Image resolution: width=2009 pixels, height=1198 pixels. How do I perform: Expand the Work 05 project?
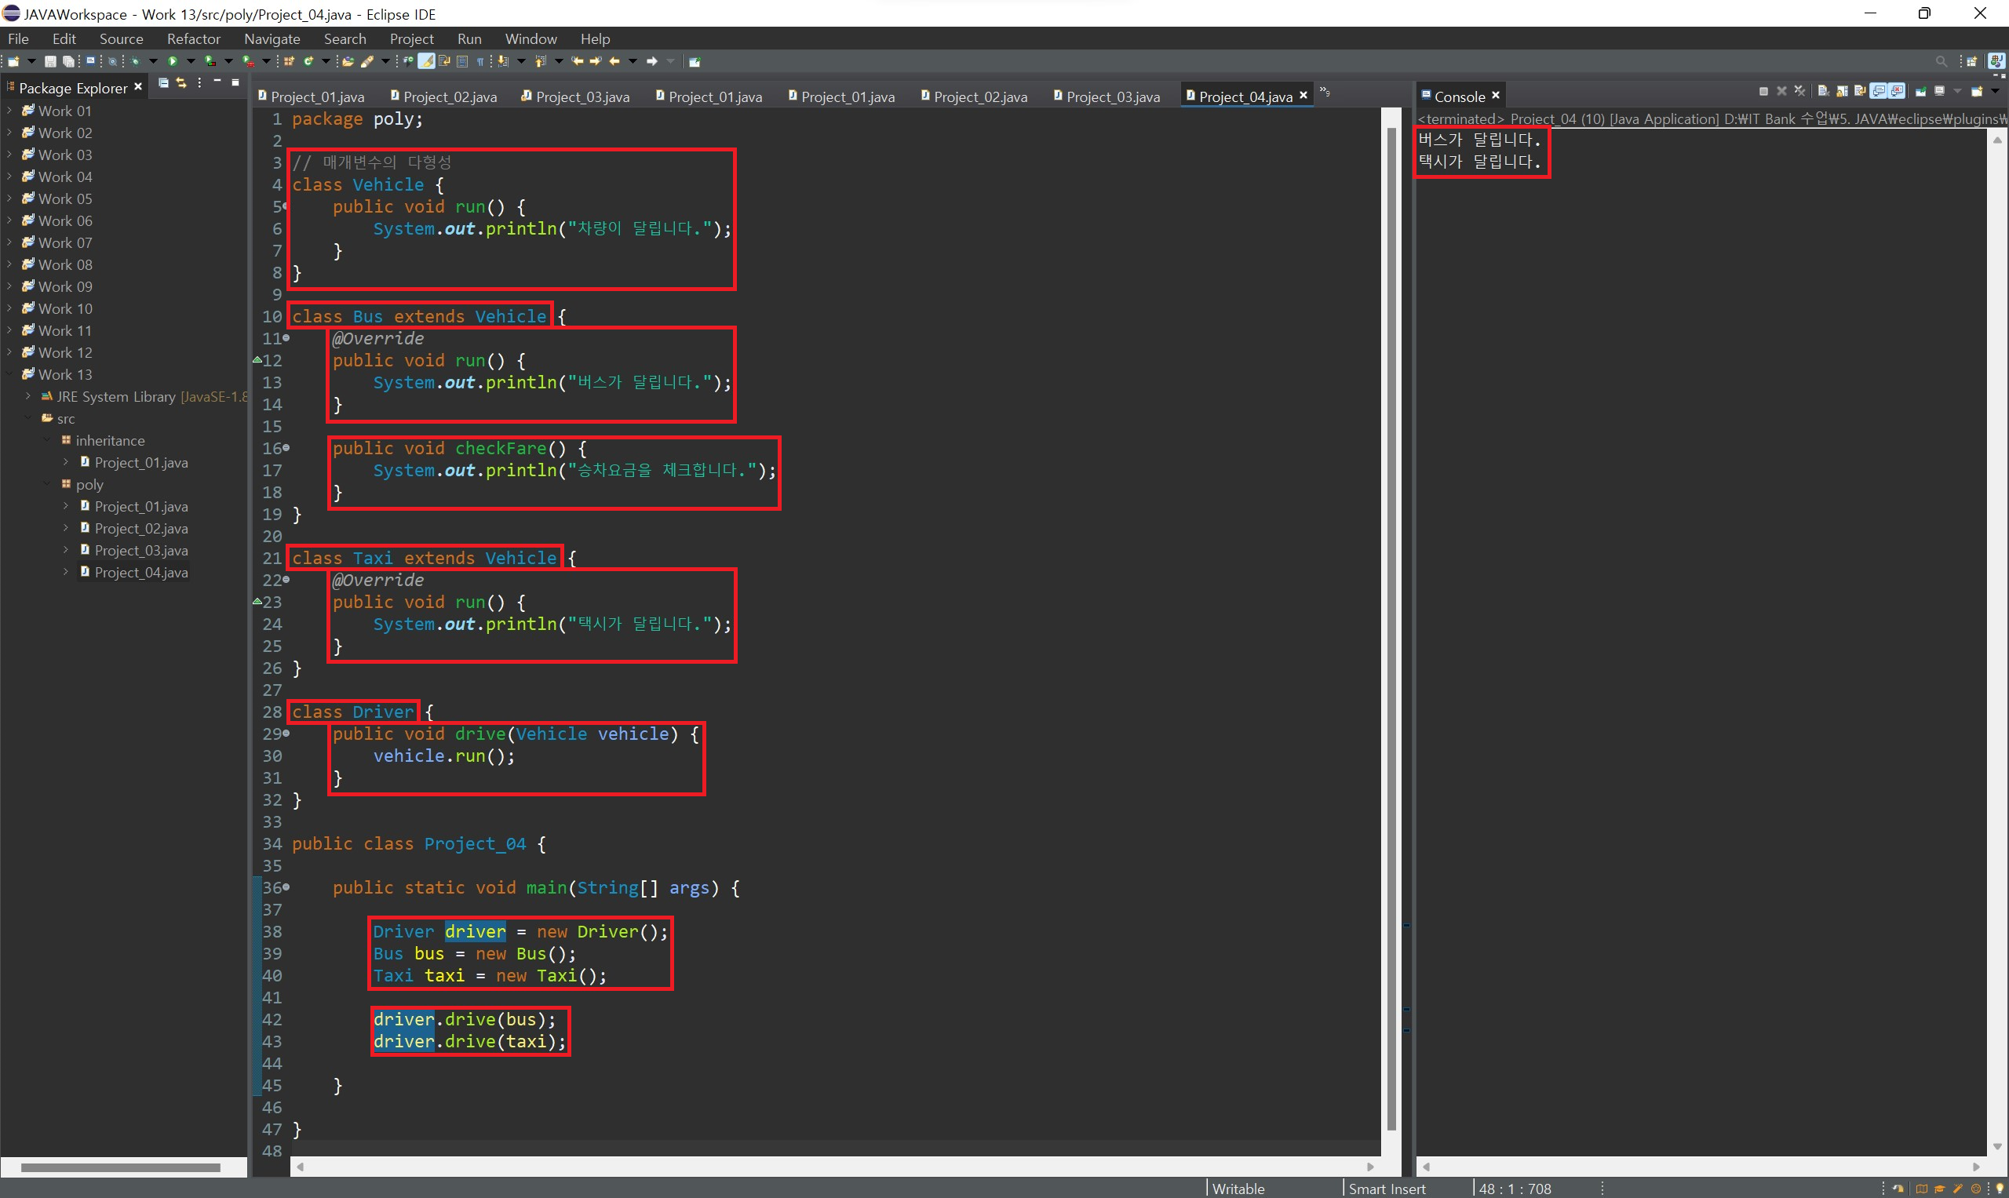[x=9, y=198]
